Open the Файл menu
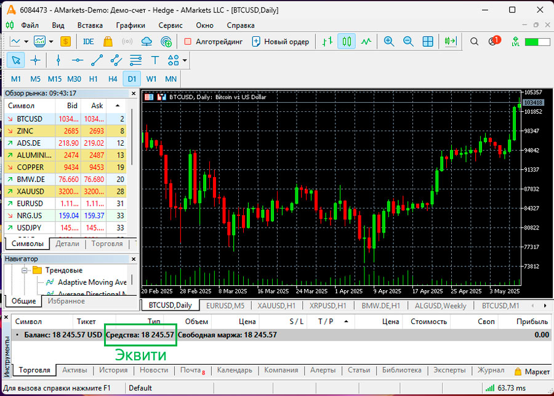This screenshot has height=396, width=554. click(30, 25)
